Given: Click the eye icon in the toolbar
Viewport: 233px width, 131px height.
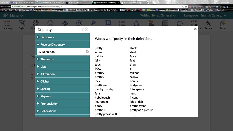Looking at the screenshot, I should pyautogui.click(x=65, y=23).
